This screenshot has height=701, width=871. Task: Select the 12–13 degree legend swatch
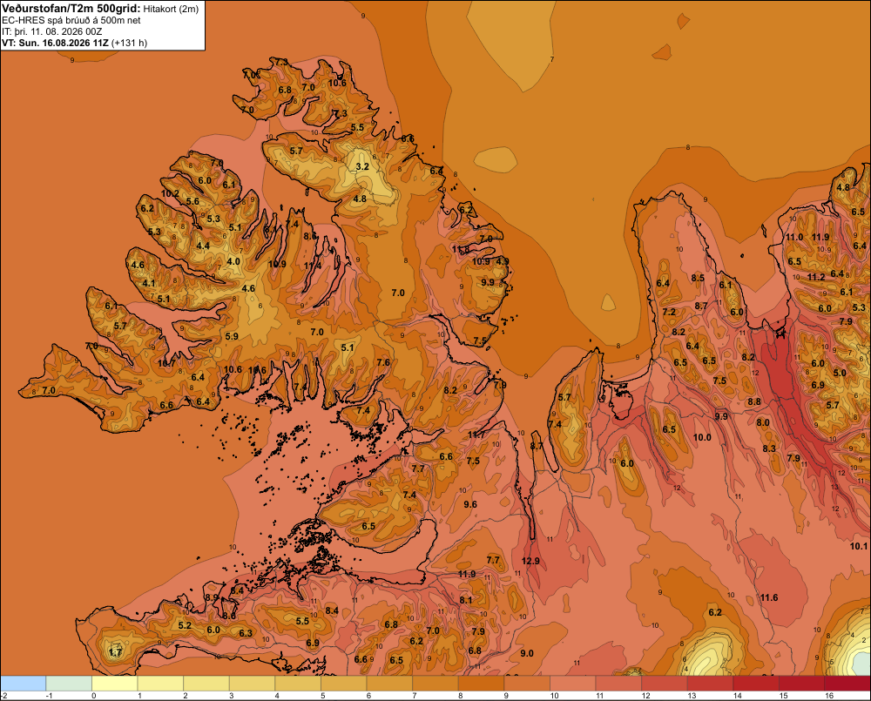click(665, 684)
